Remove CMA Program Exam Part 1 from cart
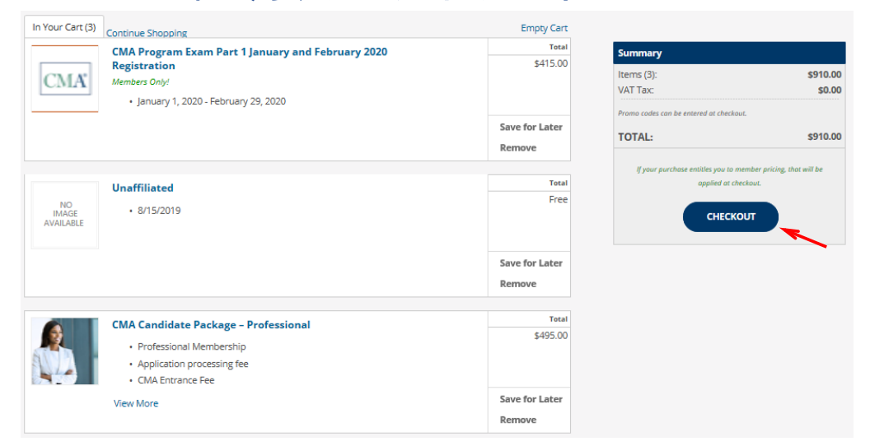870x446 pixels. coord(517,148)
